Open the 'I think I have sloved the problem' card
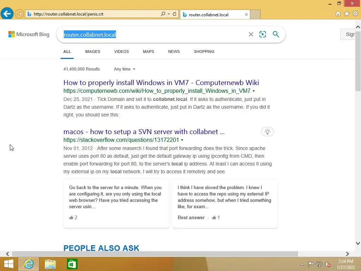The height and width of the screenshot is (271, 361). pyautogui.click(x=225, y=203)
